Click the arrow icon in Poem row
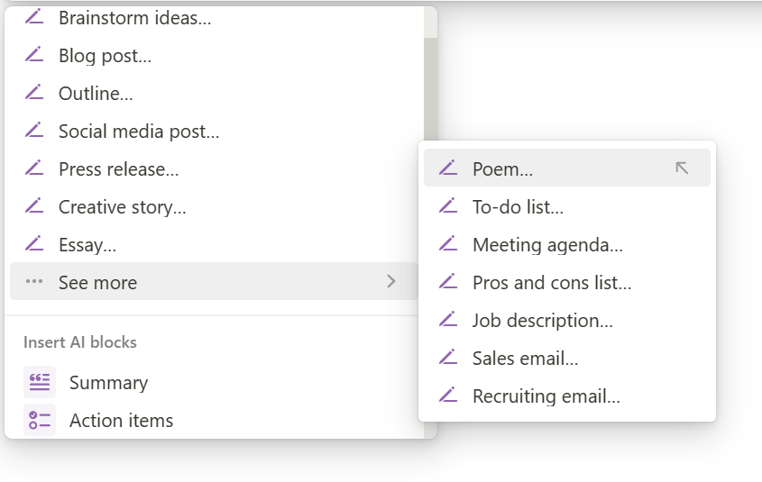762x482 pixels. coord(682,168)
